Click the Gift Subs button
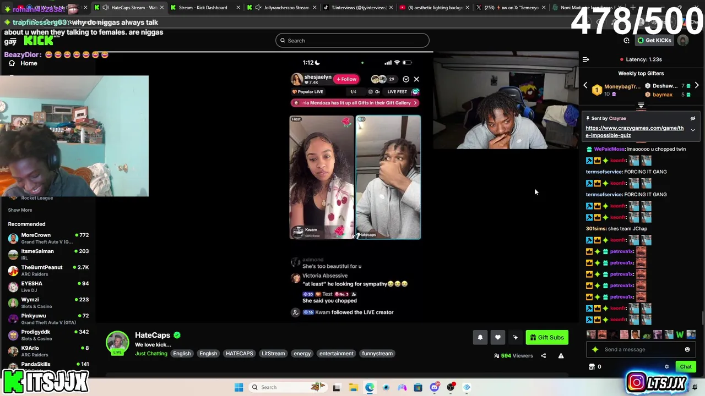 547,338
